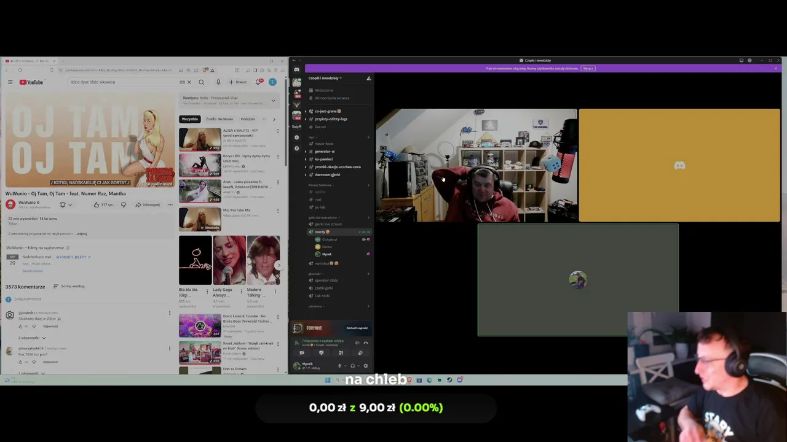Image resolution: width=787 pixels, height=442 pixels.
Task: Share your screen in Discord
Action: click(x=321, y=353)
